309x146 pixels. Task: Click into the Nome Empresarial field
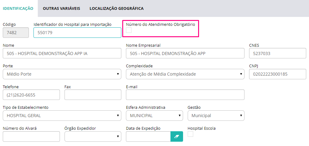185,53
